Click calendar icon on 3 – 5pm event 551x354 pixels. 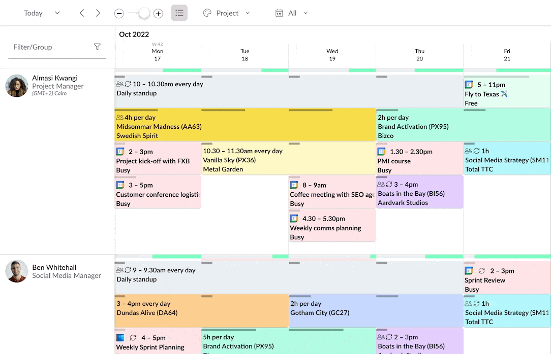pyautogui.click(x=120, y=185)
